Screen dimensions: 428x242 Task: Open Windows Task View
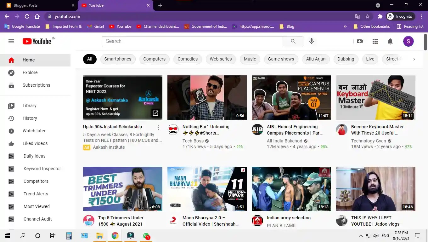[x=53, y=235]
